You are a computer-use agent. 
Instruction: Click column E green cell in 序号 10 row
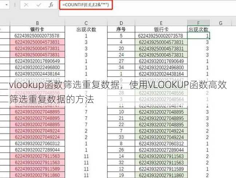pos(161,112)
